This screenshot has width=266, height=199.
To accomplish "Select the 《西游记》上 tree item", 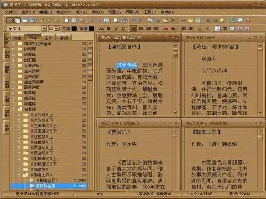I will coord(42,148).
